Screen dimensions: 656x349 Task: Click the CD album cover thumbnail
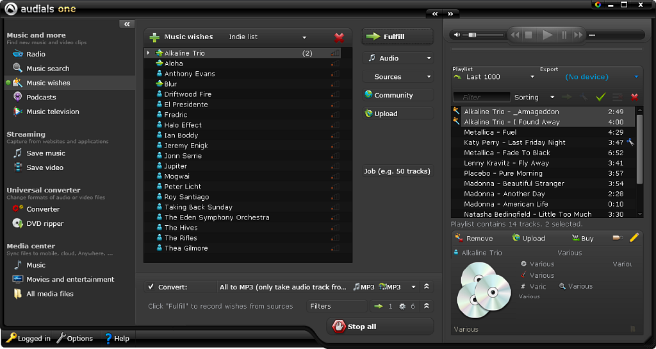click(x=484, y=290)
